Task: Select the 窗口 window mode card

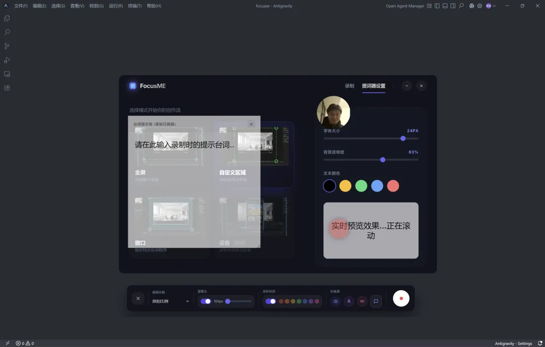Action: tap(169, 226)
